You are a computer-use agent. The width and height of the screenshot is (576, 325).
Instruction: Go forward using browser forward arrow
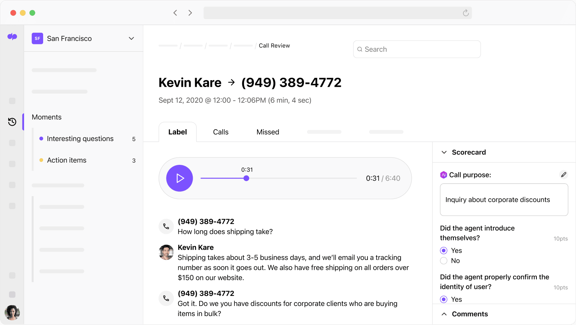[190, 13]
